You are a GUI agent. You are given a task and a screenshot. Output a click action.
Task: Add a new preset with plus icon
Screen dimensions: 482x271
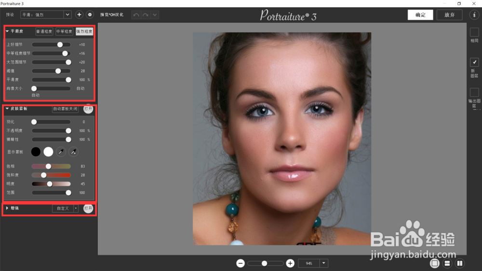(x=79, y=14)
